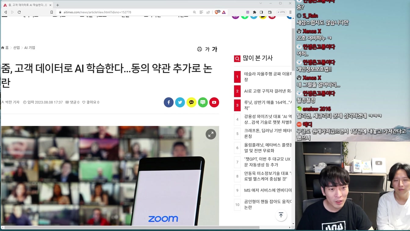Open popular article 8 안동욱 미소정보기술 대표
Screen dimensions: 410x231
point(268,176)
